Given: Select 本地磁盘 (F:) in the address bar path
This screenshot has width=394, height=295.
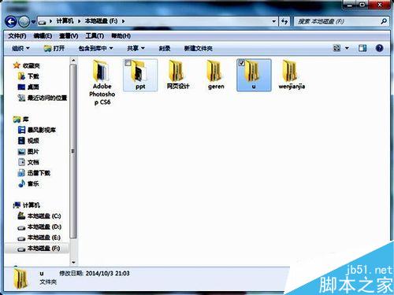Looking at the screenshot, I should 101,21.
